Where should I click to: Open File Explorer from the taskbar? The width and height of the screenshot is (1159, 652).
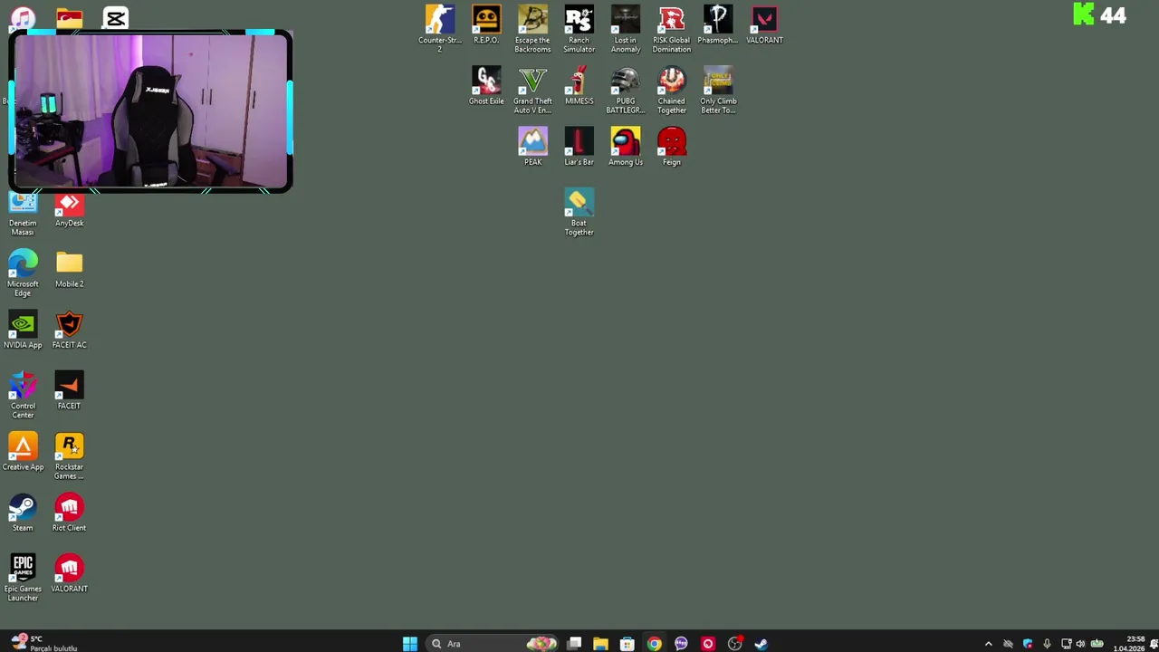[600, 644]
